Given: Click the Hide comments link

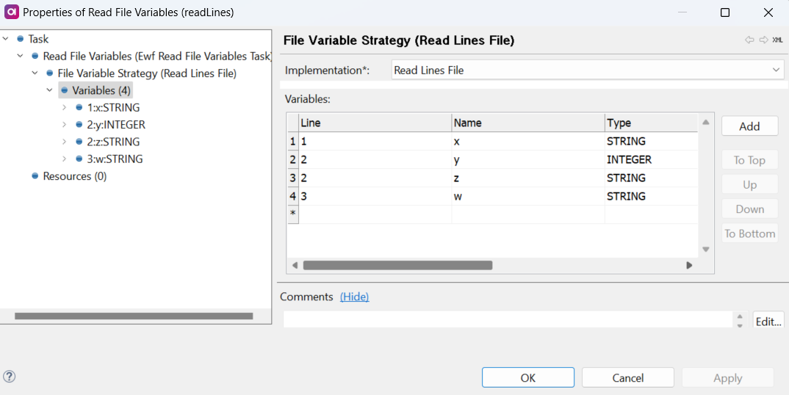Looking at the screenshot, I should [354, 297].
